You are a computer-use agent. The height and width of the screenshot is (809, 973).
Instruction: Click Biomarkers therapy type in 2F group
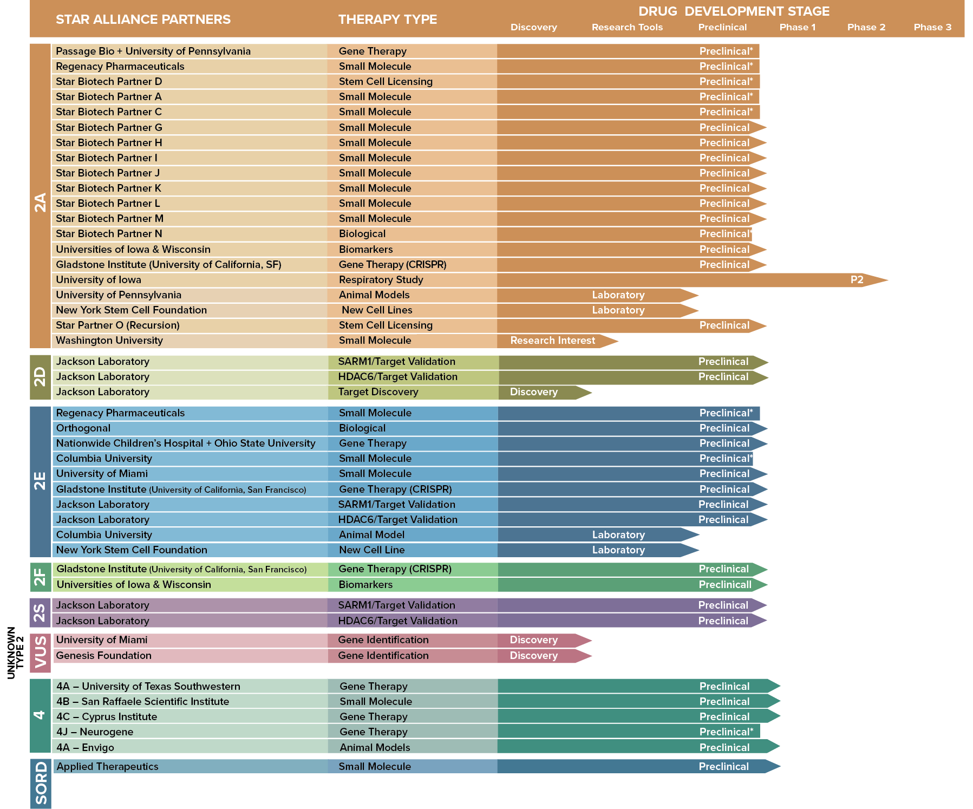point(365,585)
